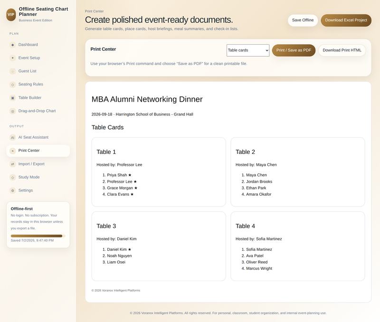Image resolution: width=380 pixels, height=322 pixels.
Task: Click the Import / Export arrows icon
Action: [13, 164]
